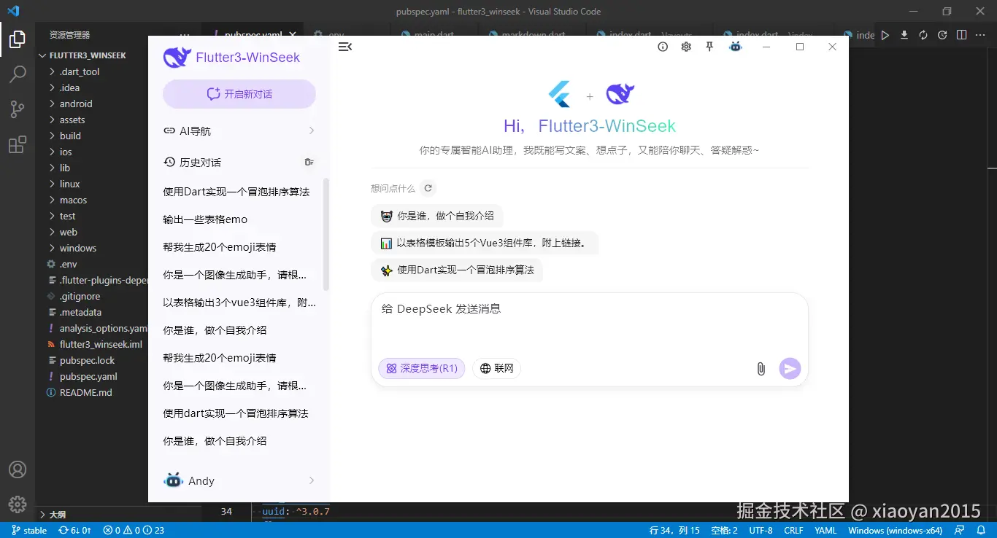This screenshot has height=538, width=997.
Task: Open Source Control view in VS Code
Action: coord(18,109)
